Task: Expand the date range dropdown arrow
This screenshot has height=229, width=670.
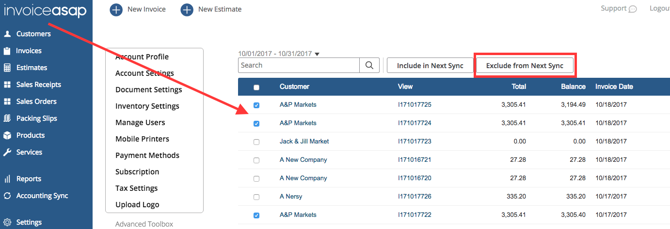Action: [x=317, y=55]
